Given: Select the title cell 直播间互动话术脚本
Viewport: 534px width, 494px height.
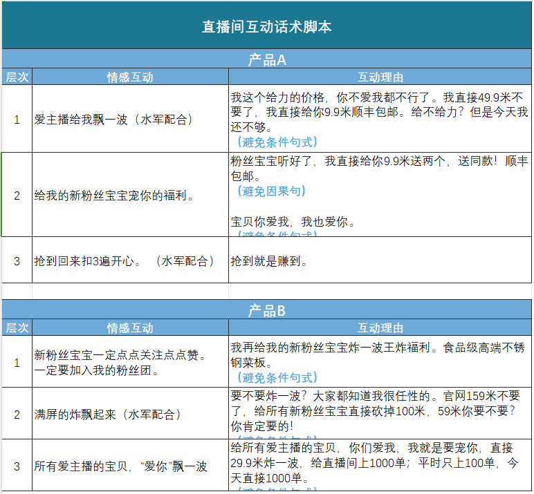Looking at the screenshot, I should click(267, 26).
